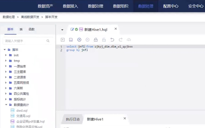Open the 执行日志 tab
The height and width of the screenshot is (128, 205).
pyautogui.click(x=73, y=119)
